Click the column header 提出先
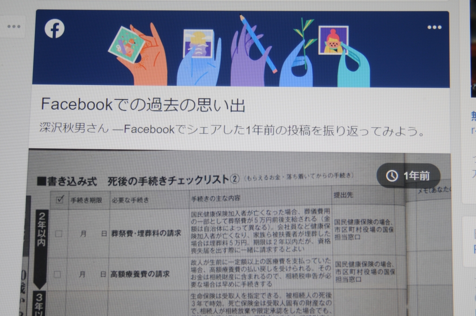 pos(344,195)
